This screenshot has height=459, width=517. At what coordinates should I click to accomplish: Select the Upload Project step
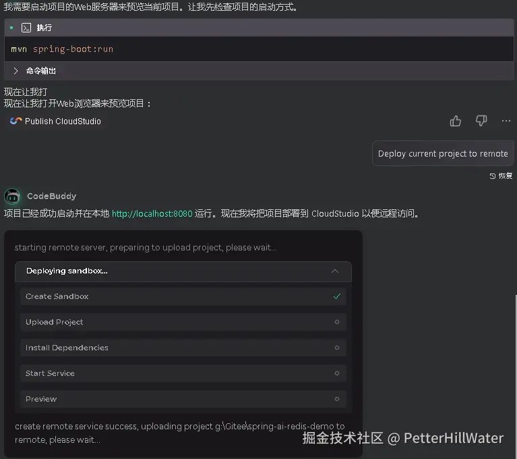(183, 322)
